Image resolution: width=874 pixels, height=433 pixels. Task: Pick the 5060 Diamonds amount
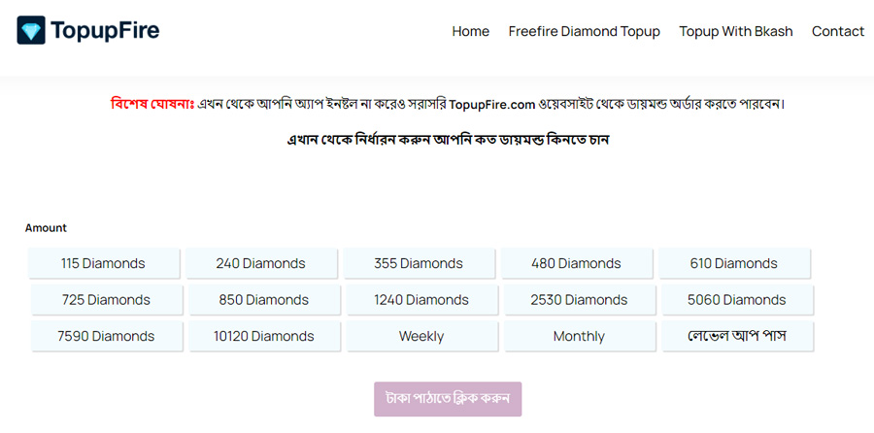click(x=737, y=300)
